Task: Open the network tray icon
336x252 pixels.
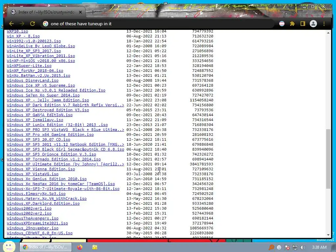Action: (295, 247)
